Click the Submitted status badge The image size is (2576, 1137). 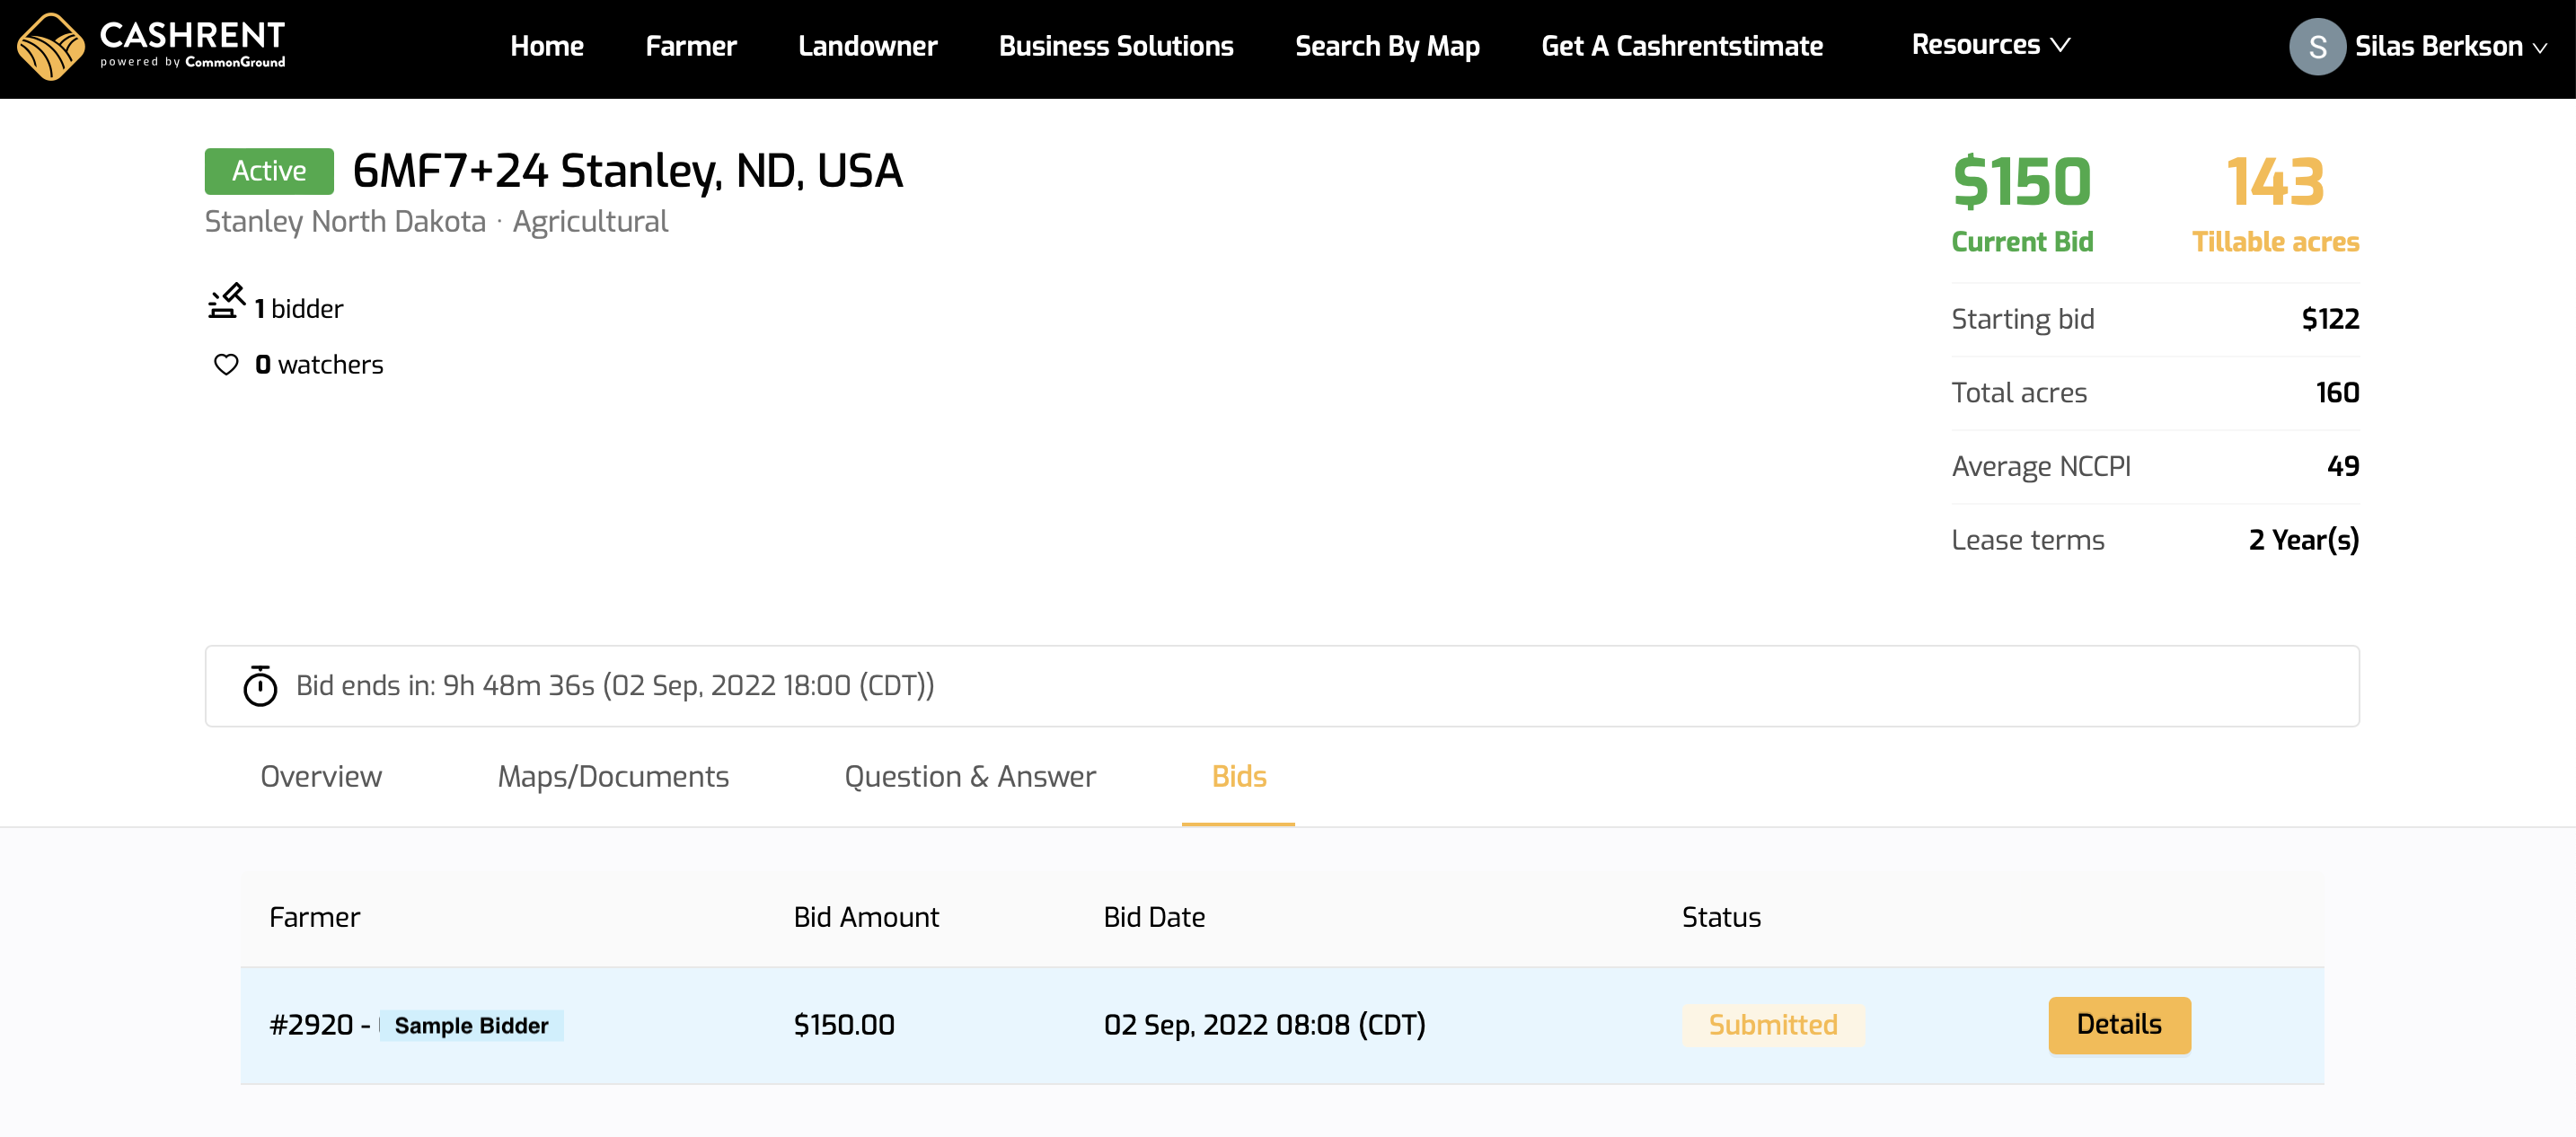(x=1772, y=1025)
